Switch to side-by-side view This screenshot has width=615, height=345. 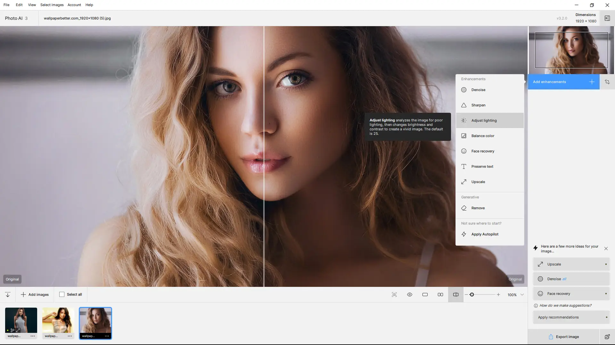click(x=440, y=295)
